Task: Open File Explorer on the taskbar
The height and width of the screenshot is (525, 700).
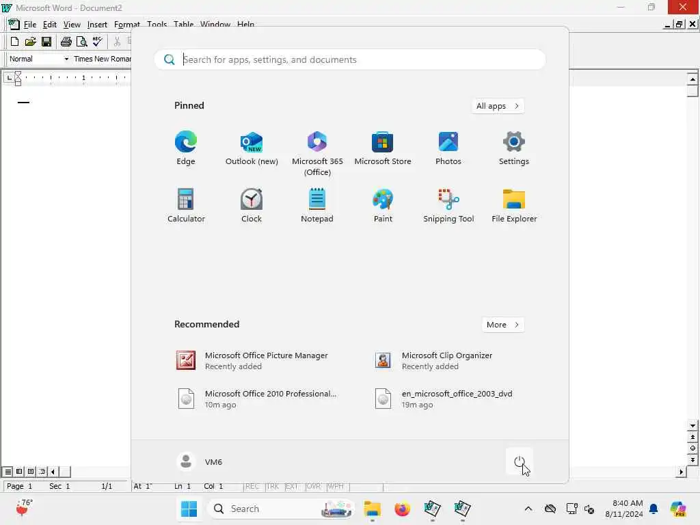Action: [x=373, y=509]
